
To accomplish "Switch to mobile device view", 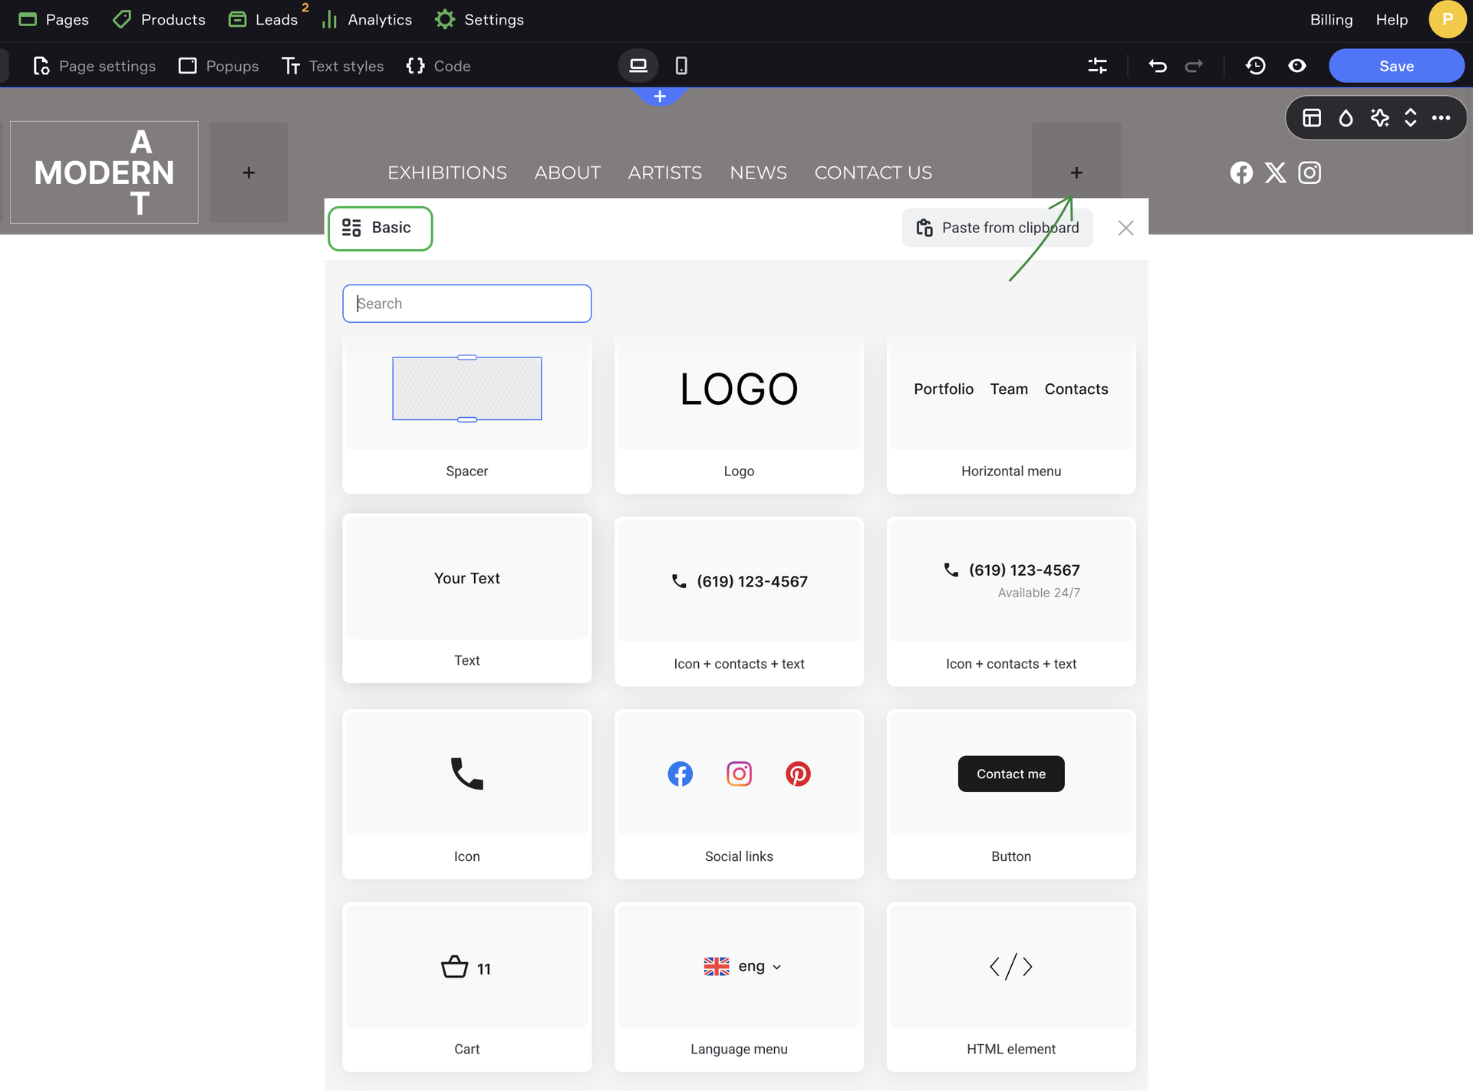I will coord(680,66).
